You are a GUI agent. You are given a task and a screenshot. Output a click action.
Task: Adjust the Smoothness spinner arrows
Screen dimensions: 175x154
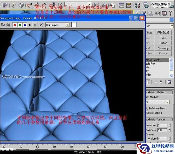(x=169, y=130)
